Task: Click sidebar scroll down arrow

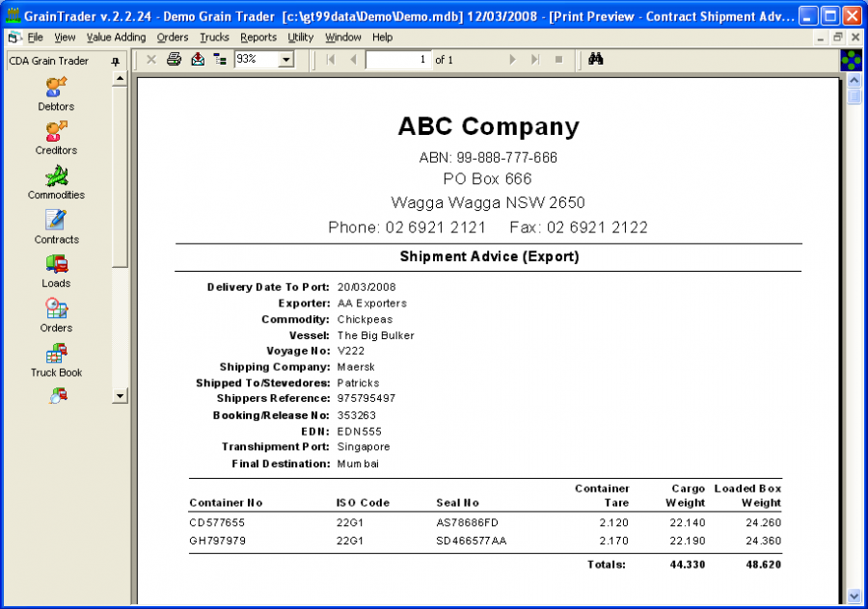Action: tap(120, 395)
